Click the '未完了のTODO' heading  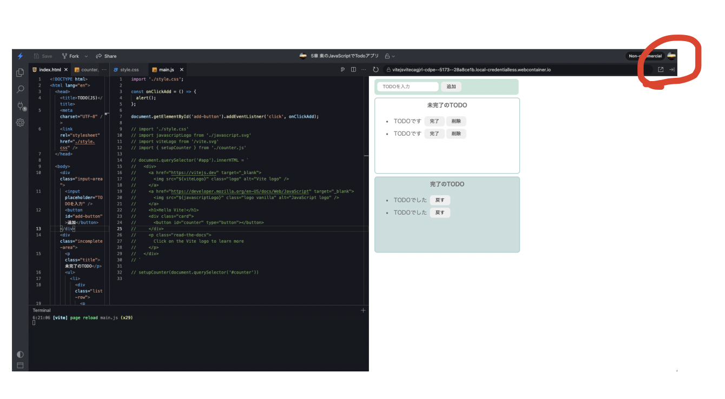(447, 105)
